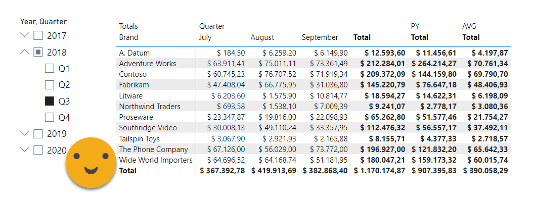Sort by the Brand column header
This screenshot has height=200, width=534.
(129, 37)
